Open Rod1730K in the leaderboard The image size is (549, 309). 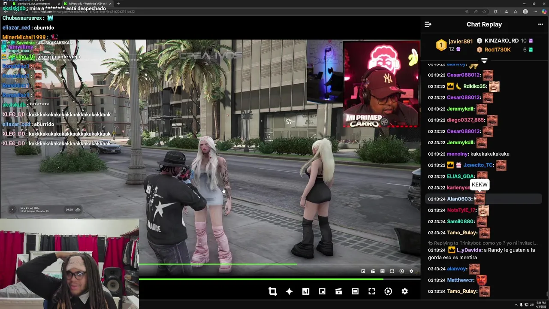498,50
